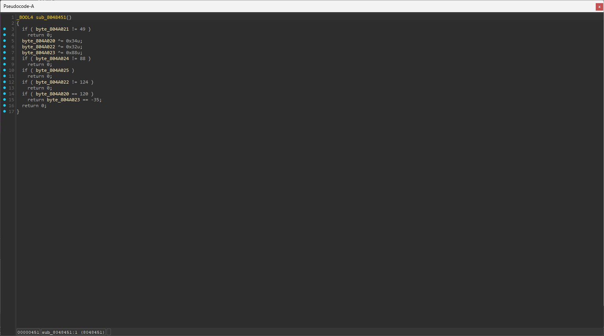Select byte_804A025 in the line 10 condition
The width and height of the screenshot is (604, 336).
[x=52, y=70]
